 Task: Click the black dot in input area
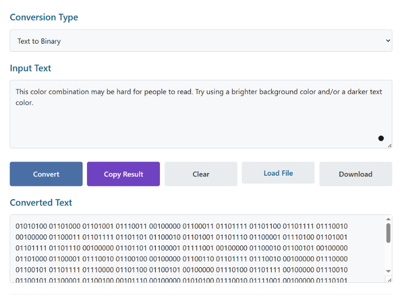(381, 138)
